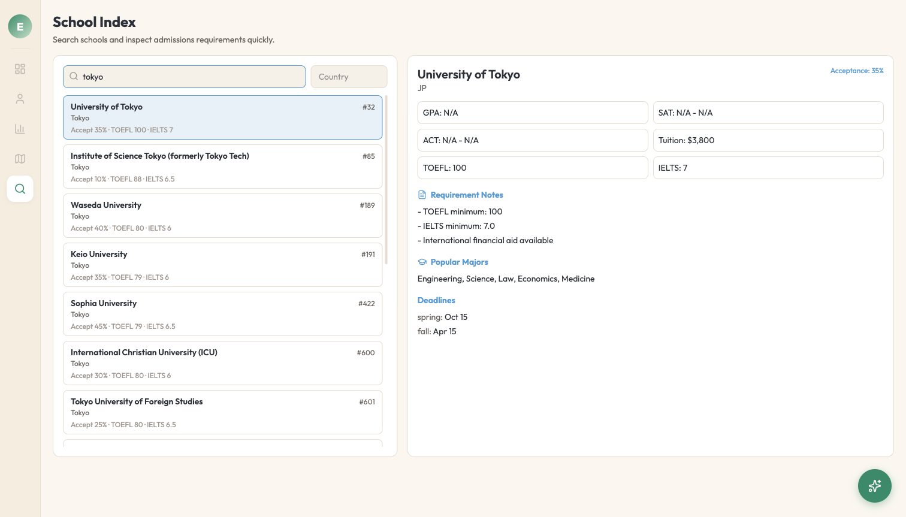Click rank '#422' on Sophia University
Viewport: 906px width, 517px height.
[x=367, y=304]
